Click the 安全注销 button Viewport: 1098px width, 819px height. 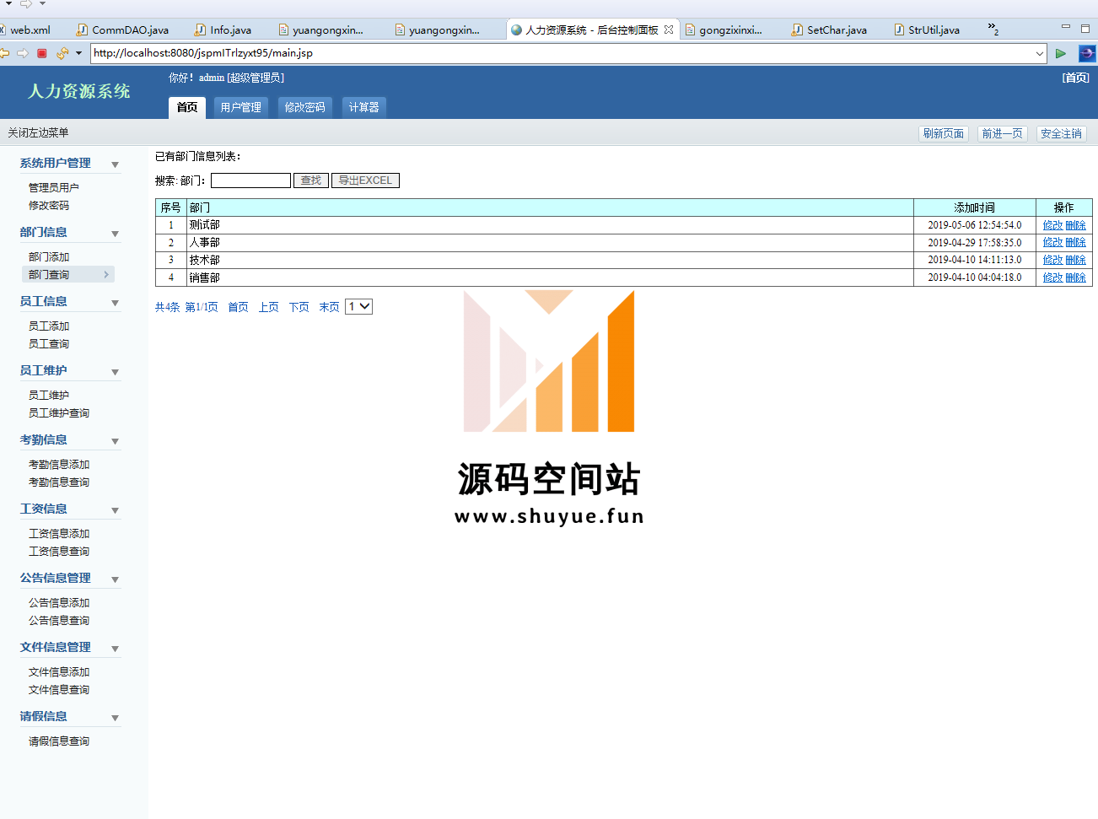tap(1061, 133)
